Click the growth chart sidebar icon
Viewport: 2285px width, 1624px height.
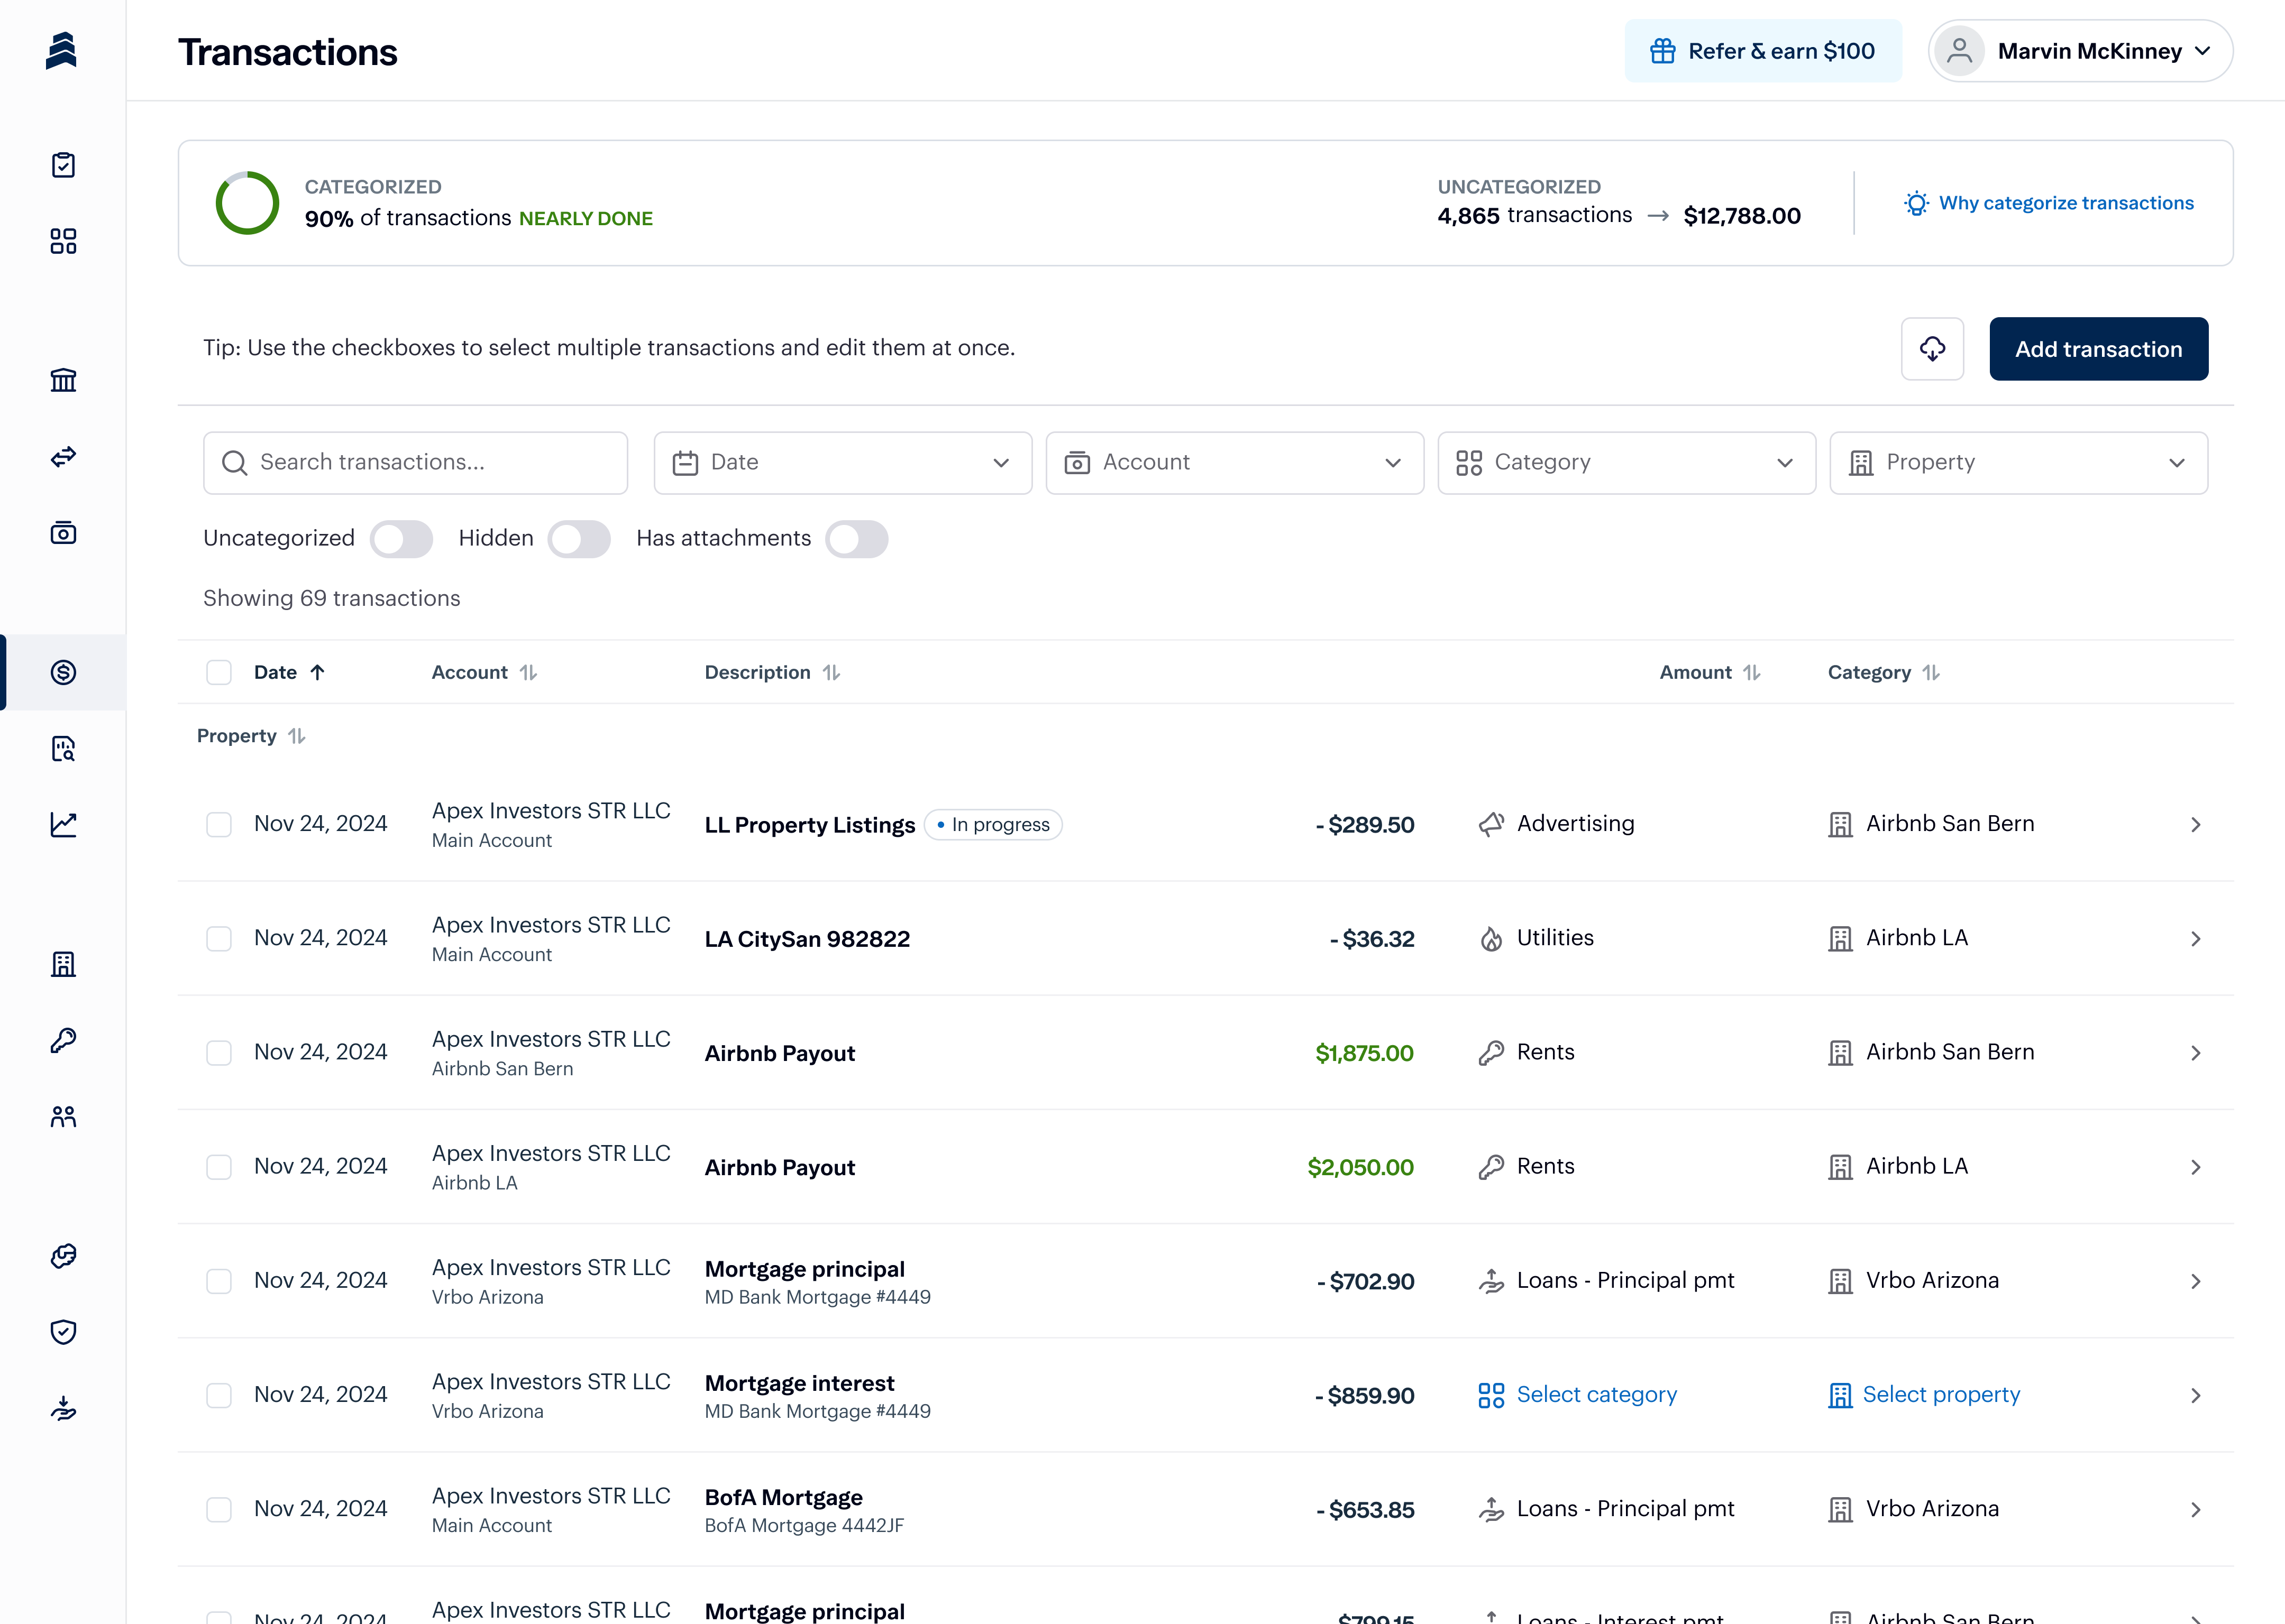pos(63,825)
